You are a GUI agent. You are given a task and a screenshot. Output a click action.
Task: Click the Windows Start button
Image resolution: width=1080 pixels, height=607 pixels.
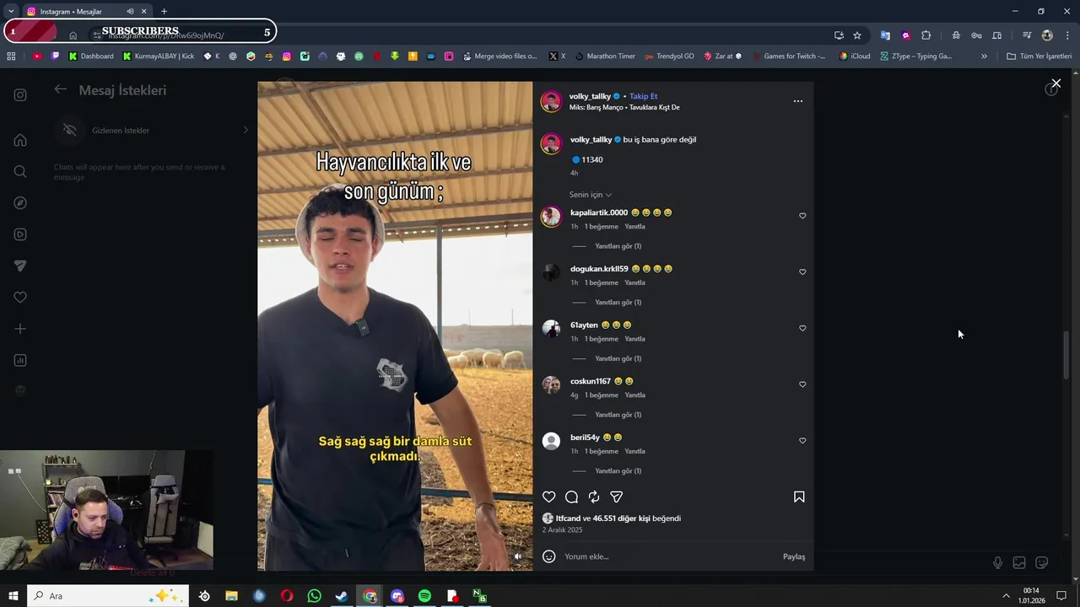pyautogui.click(x=13, y=596)
